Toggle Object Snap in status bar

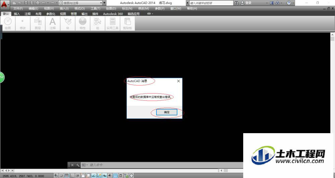pyautogui.click(x=83, y=176)
